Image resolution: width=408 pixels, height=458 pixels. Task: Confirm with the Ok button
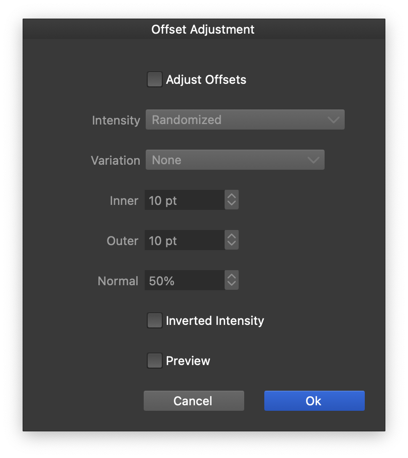pos(314,401)
